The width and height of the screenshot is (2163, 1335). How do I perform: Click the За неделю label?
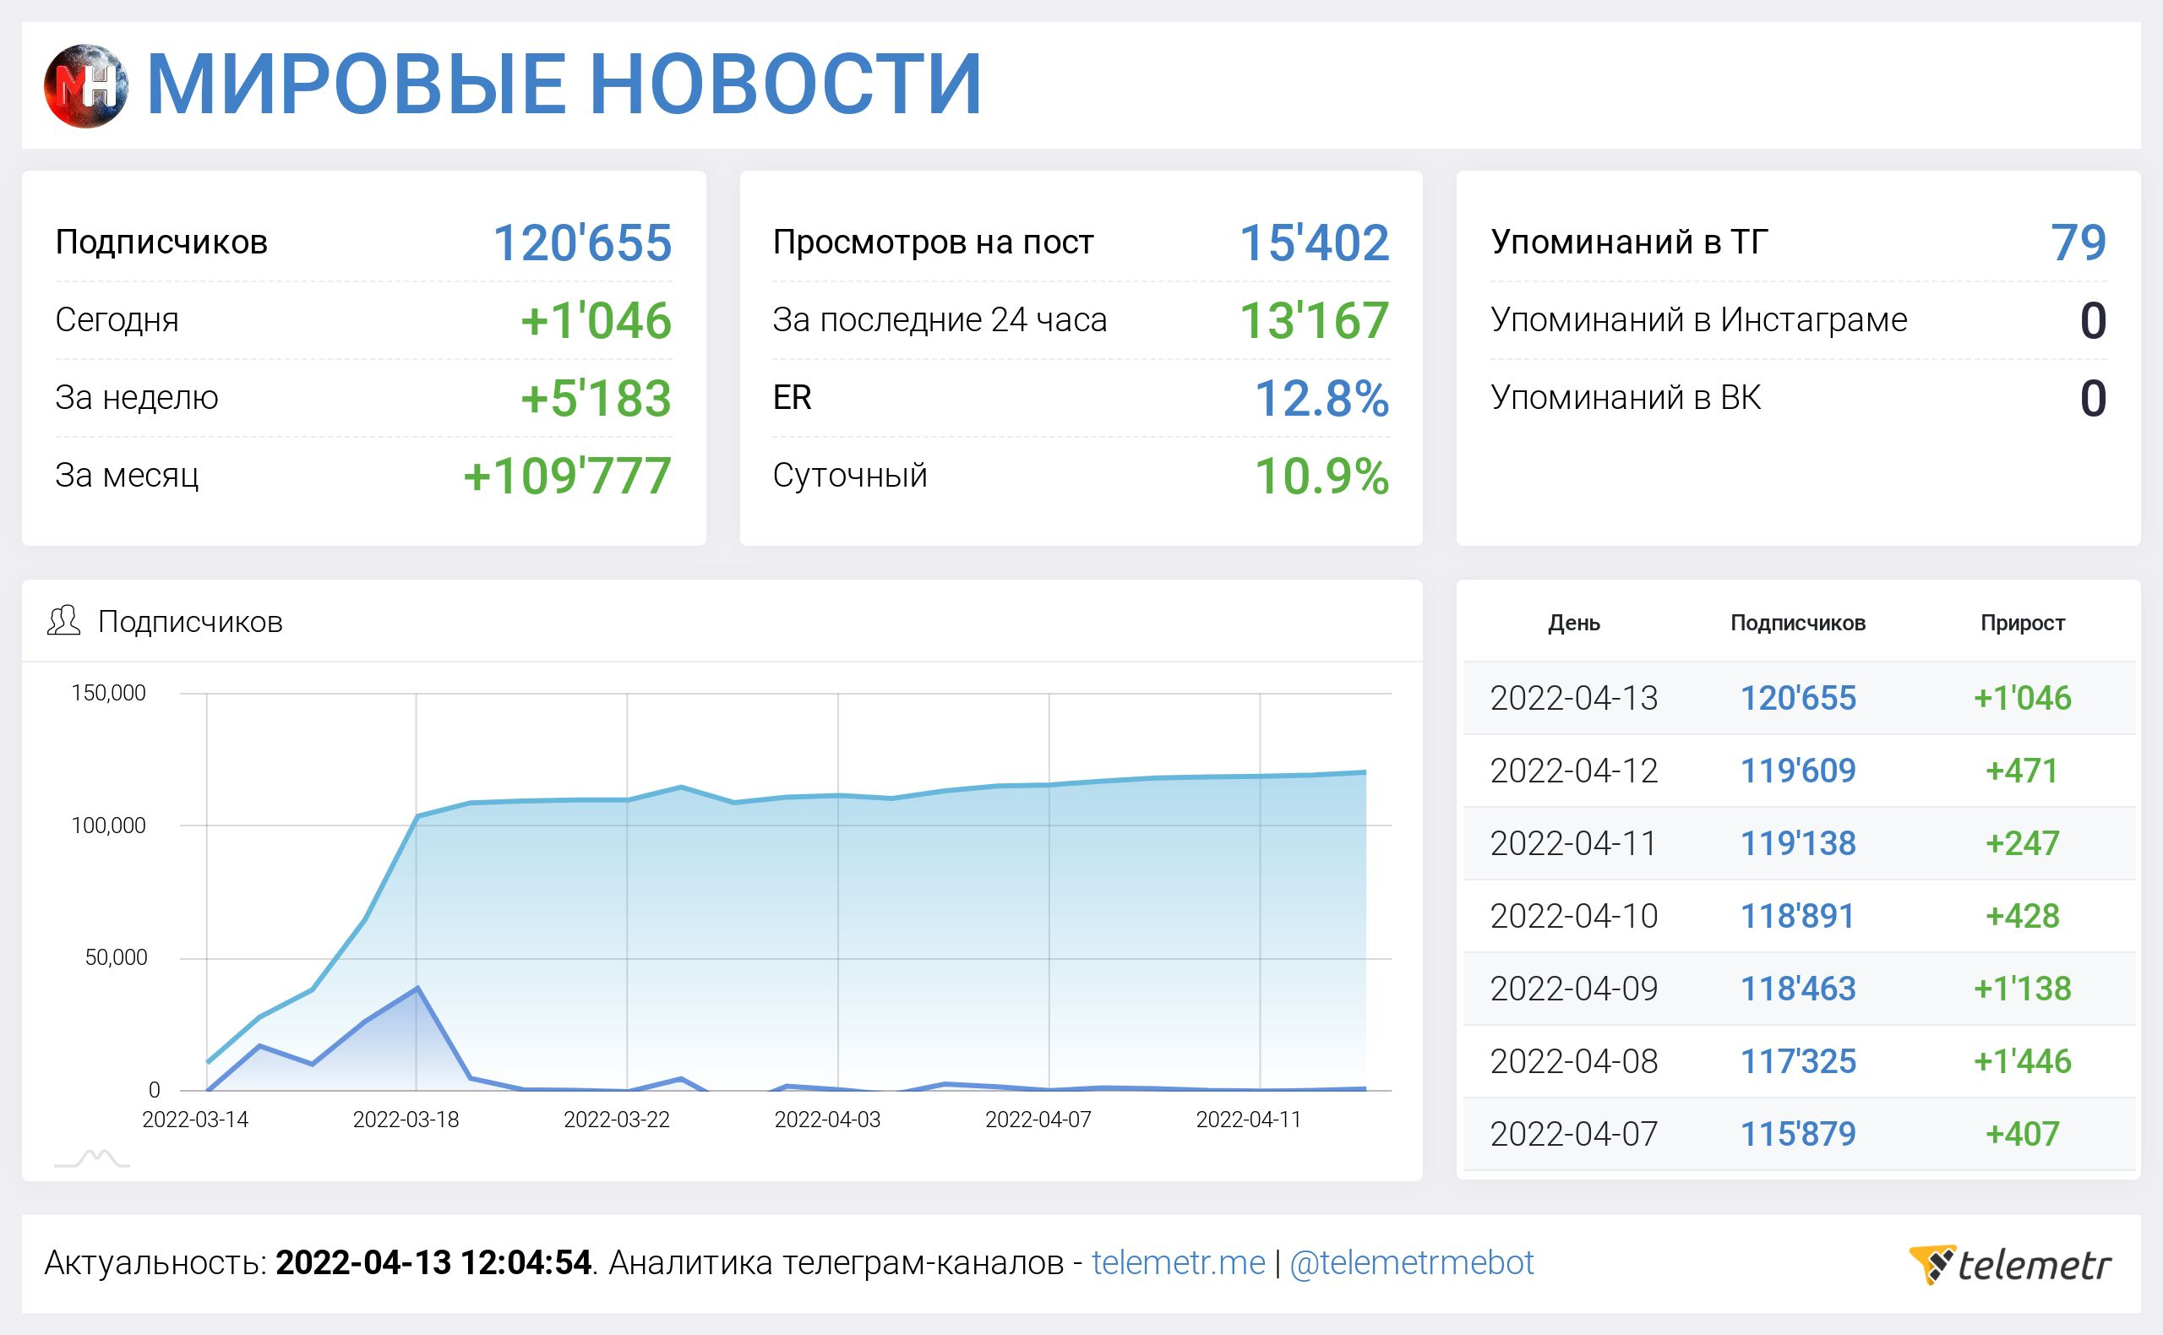point(137,397)
